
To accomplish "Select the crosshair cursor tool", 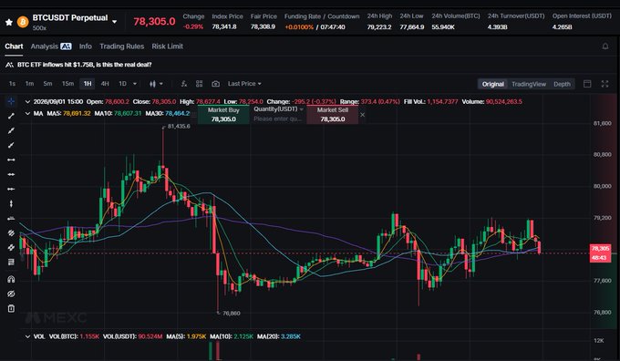I will pyautogui.click(x=11, y=101).
